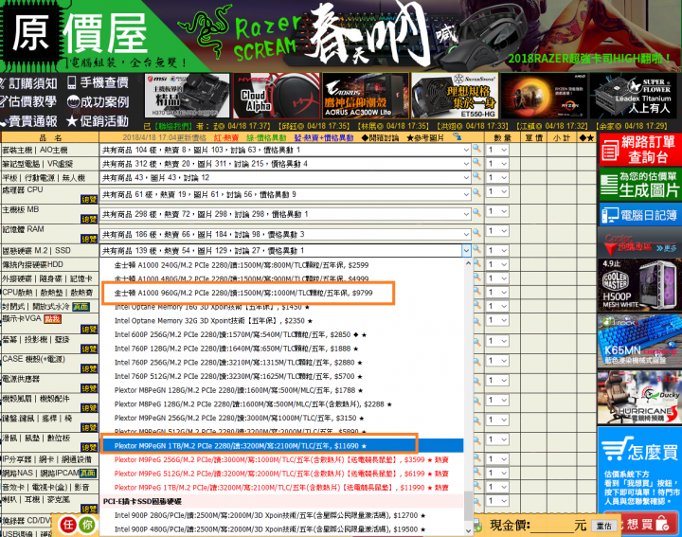Screen dimensions: 682x537
Task: Open HyperX Cloud Alpha ad thumbnail
Action: (x=277, y=96)
